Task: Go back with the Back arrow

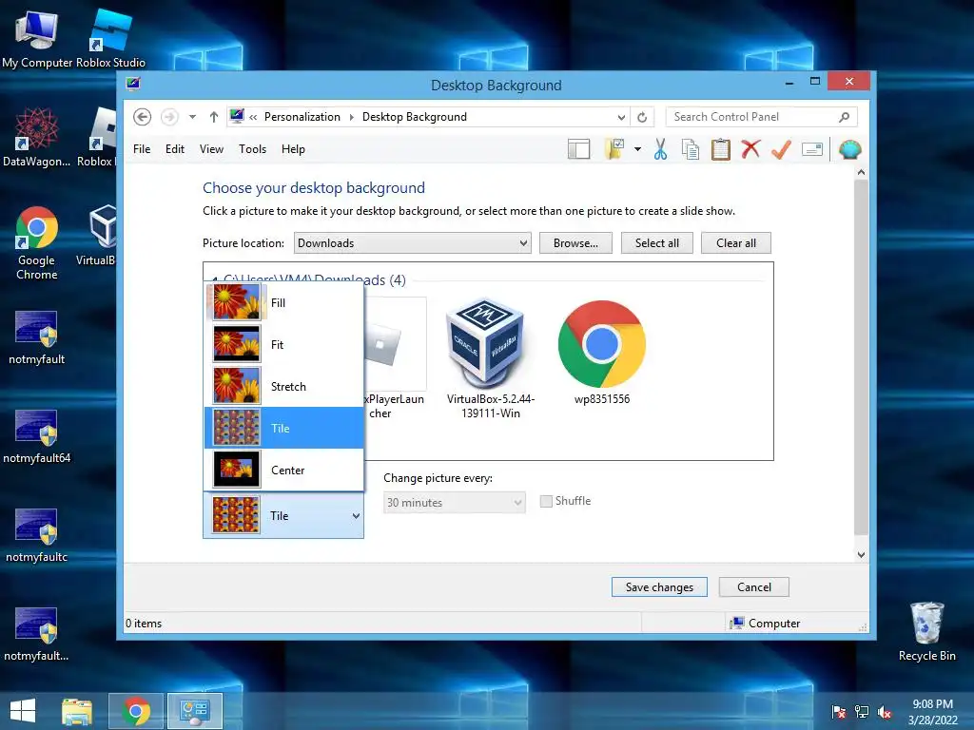Action: click(143, 117)
